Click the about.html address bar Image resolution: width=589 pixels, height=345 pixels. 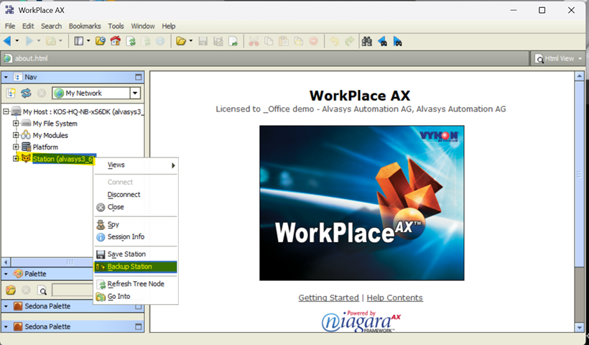pyautogui.click(x=265, y=59)
